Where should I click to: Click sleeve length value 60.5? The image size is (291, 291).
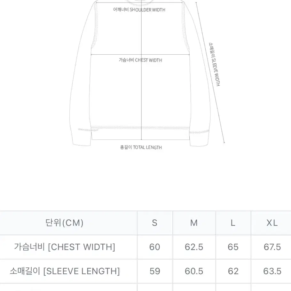194,271
